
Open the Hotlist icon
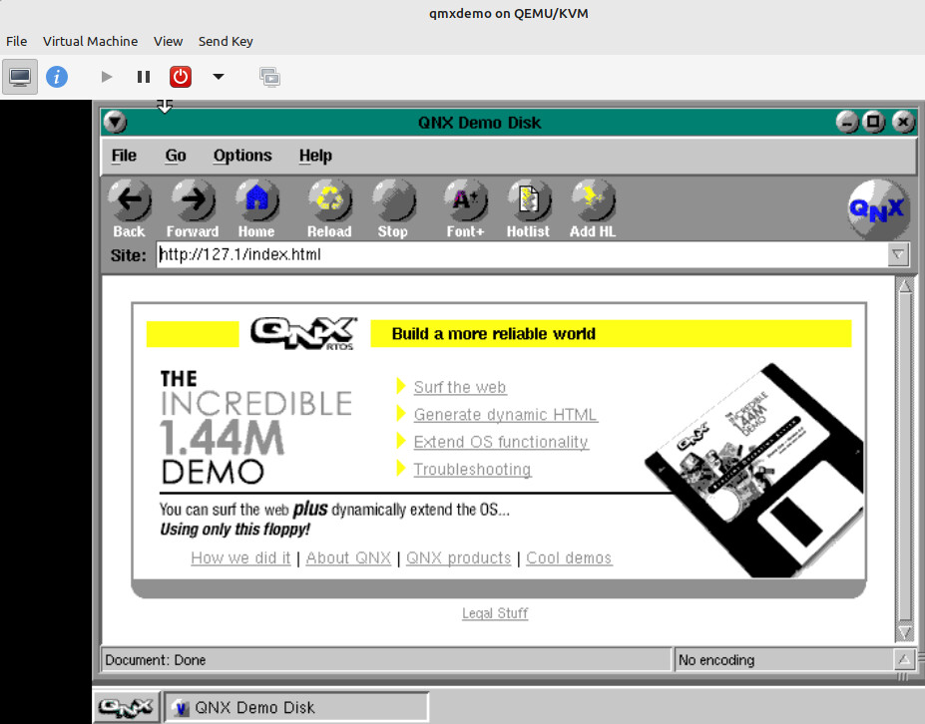tap(528, 201)
